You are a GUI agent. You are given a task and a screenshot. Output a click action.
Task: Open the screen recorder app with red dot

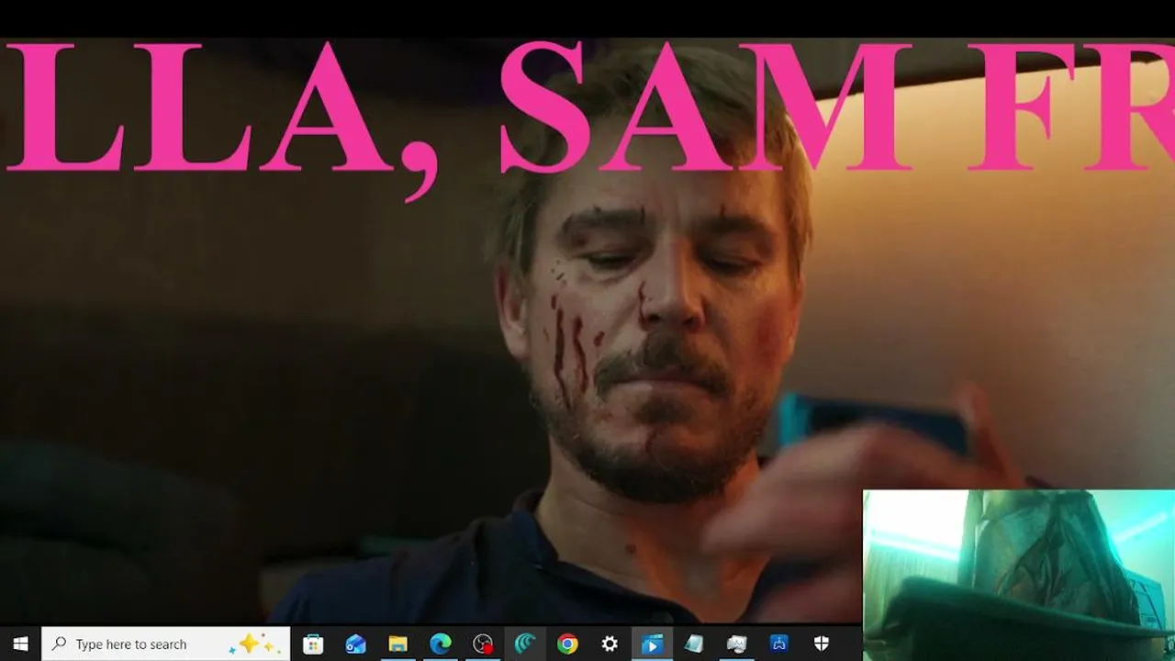click(x=483, y=644)
